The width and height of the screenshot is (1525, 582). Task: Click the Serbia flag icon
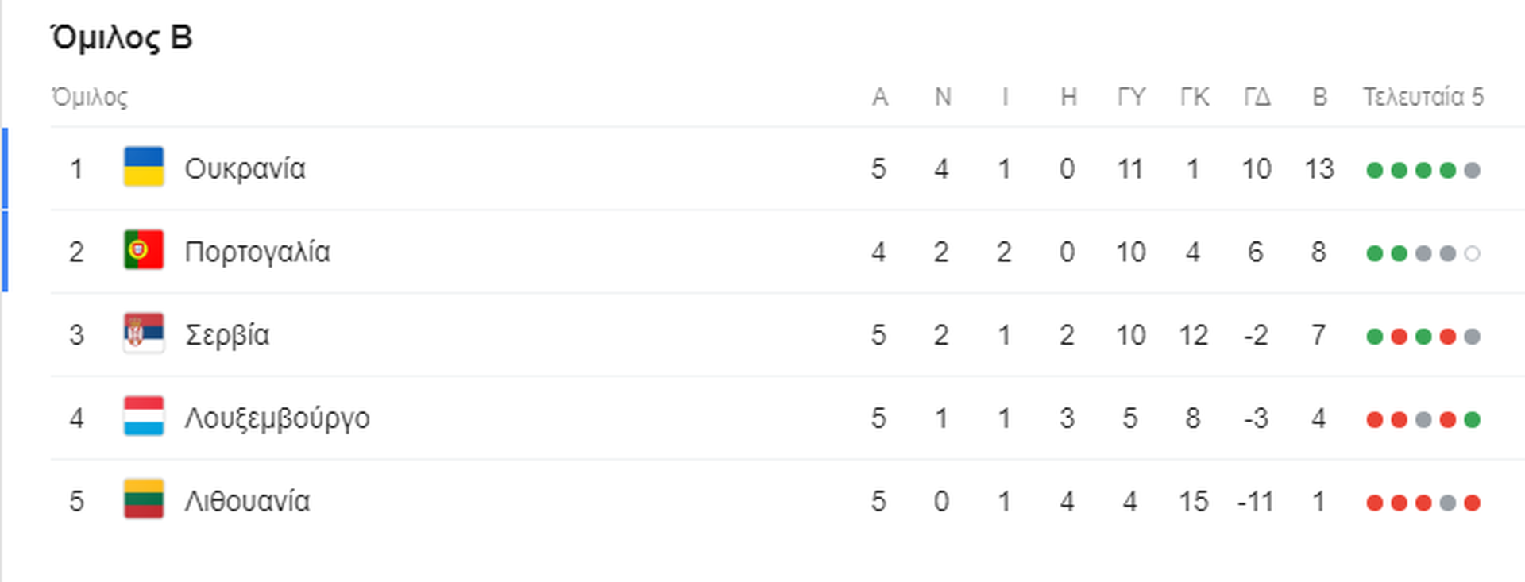click(x=144, y=333)
